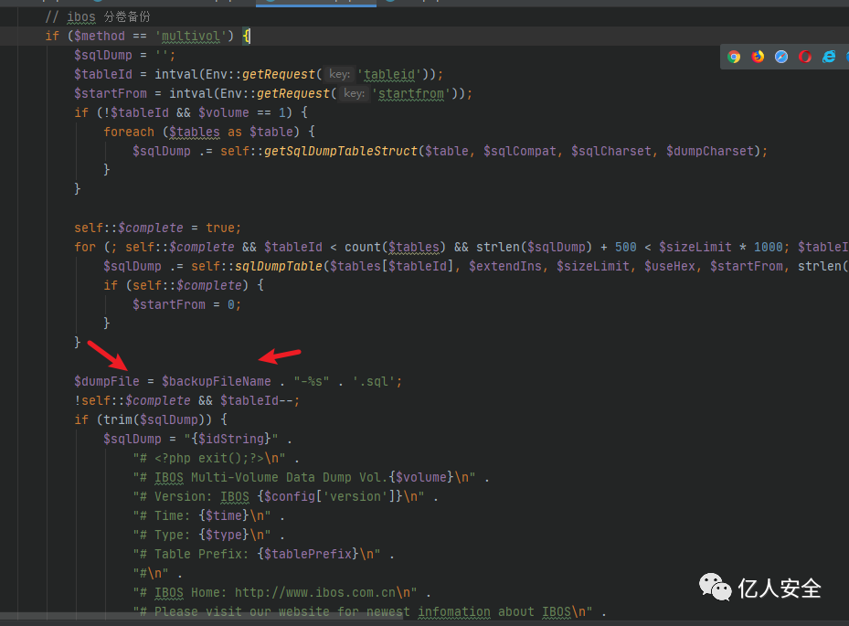Screen dimensions: 849x626
Task: Click the 'multivol' string in the if condition
Action: (191, 37)
